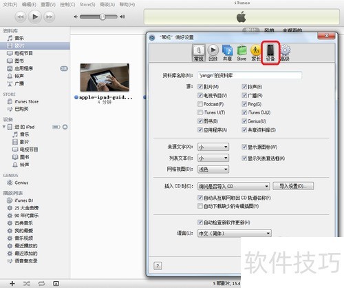This screenshot has width=344, height=288.
Task: Toggle repeat at the bottom bar
Action: tap(41, 284)
